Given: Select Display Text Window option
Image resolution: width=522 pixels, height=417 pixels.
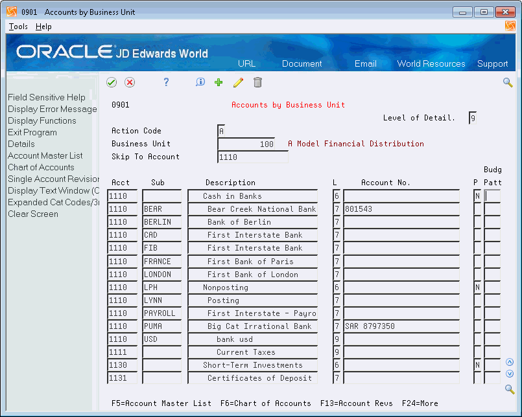Looking at the screenshot, I should 53,190.
